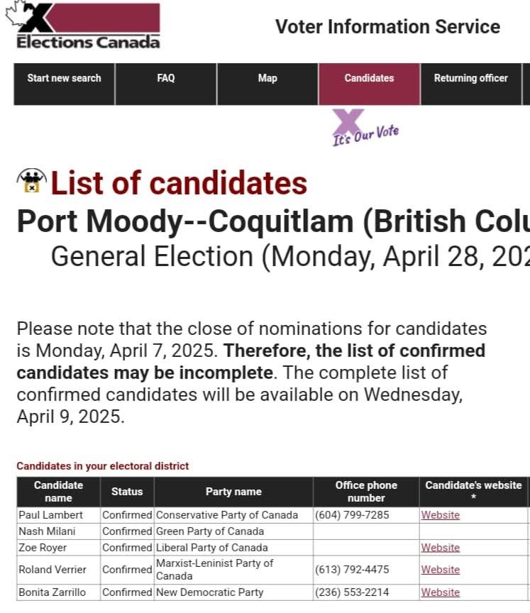Open Paul Lambert's Website link
530x613 pixels.
[440, 515]
